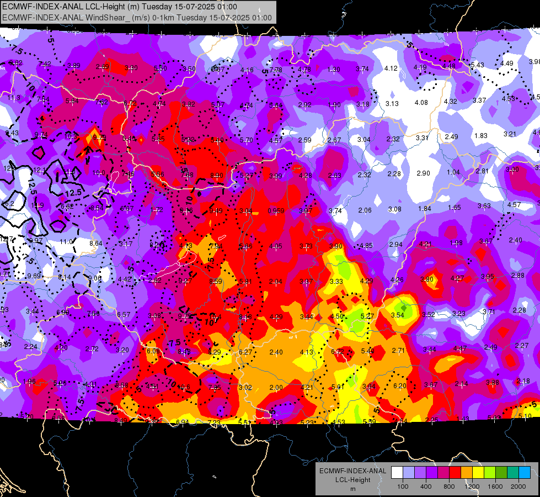
Task: Click the wind shear value 2.14
Action: point(461,384)
